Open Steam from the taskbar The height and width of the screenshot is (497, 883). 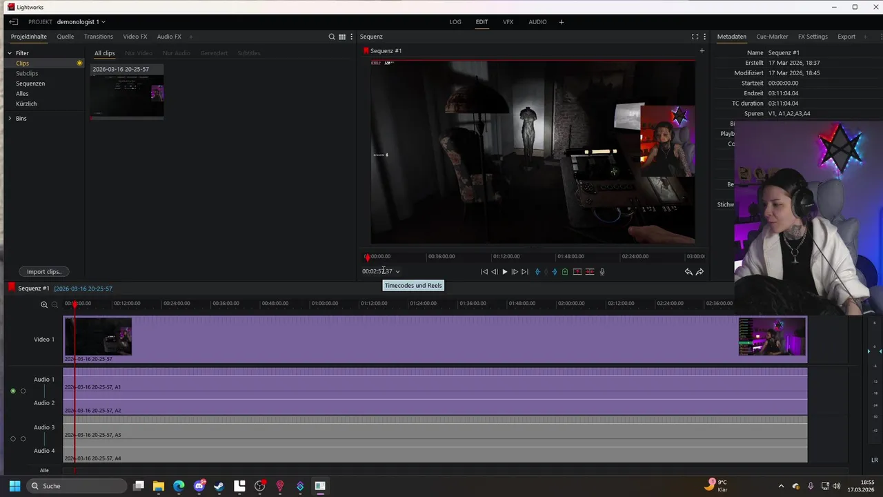click(x=219, y=486)
